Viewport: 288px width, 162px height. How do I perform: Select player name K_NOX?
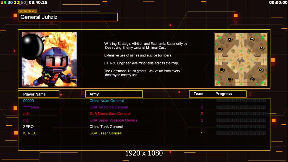[29, 133]
